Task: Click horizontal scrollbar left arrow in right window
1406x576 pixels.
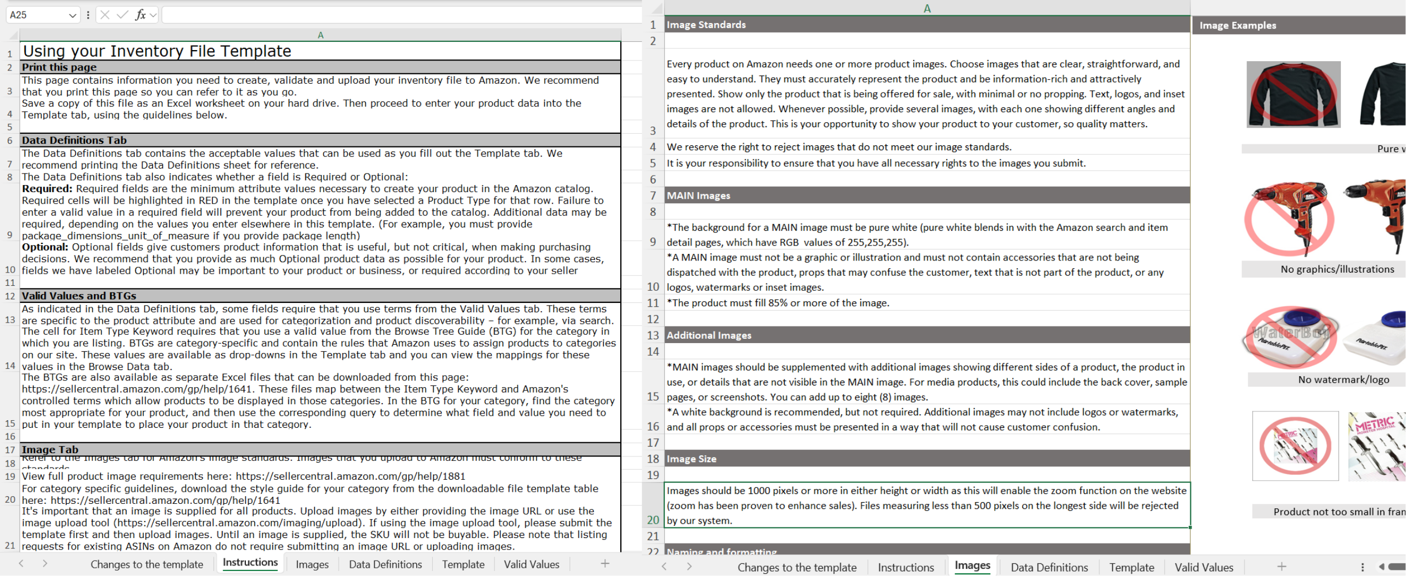Action: [1381, 567]
